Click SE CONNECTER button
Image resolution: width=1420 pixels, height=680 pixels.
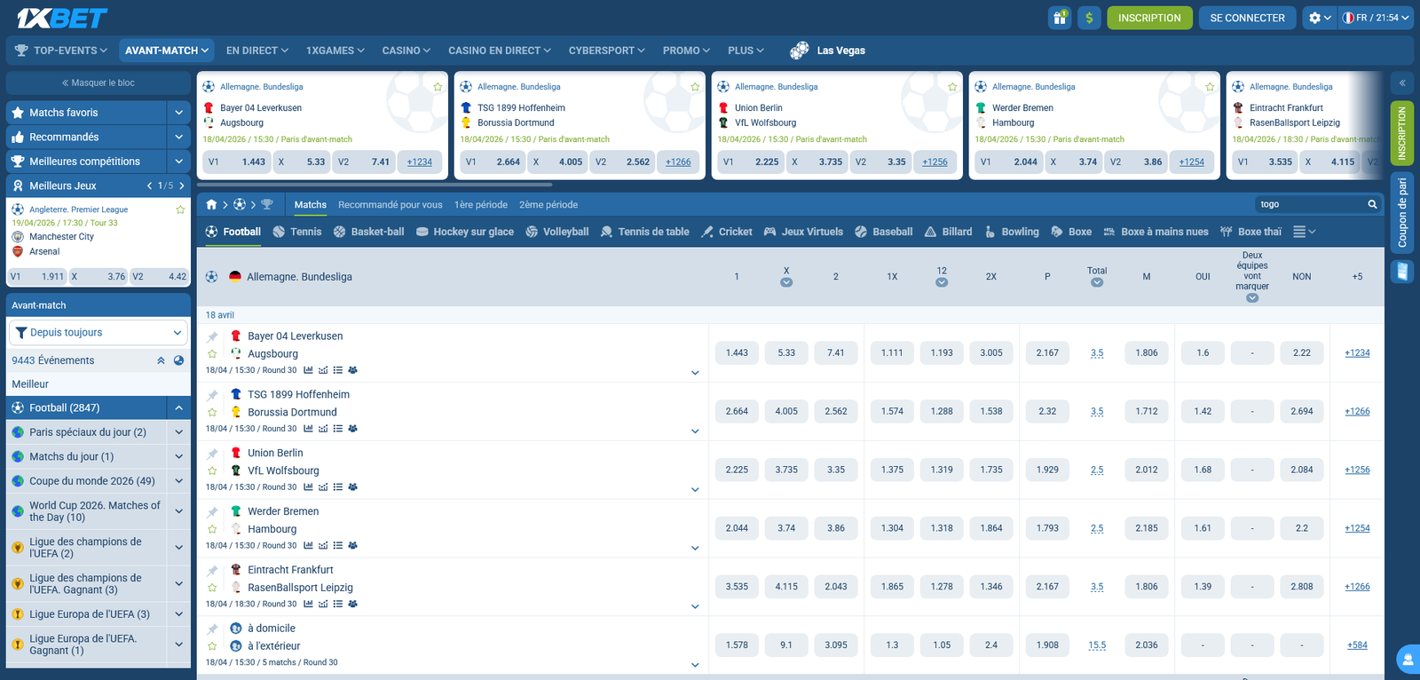(x=1247, y=18)
